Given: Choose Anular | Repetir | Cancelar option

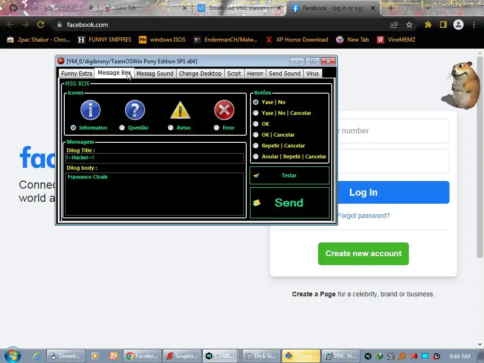Looking at the screenshot, I should (x=256, y=156).
